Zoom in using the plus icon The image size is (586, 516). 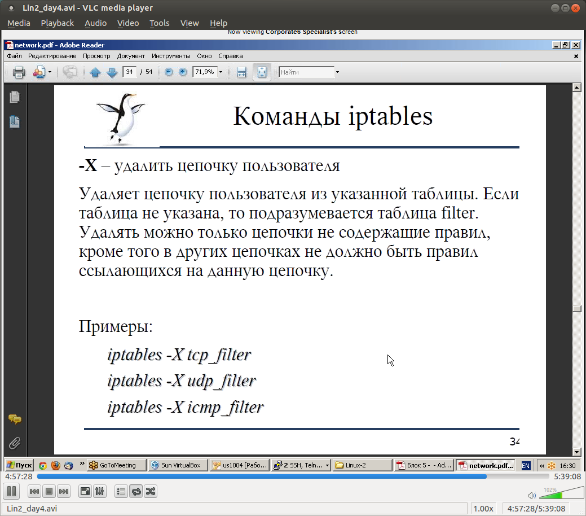tap(183, 72)
